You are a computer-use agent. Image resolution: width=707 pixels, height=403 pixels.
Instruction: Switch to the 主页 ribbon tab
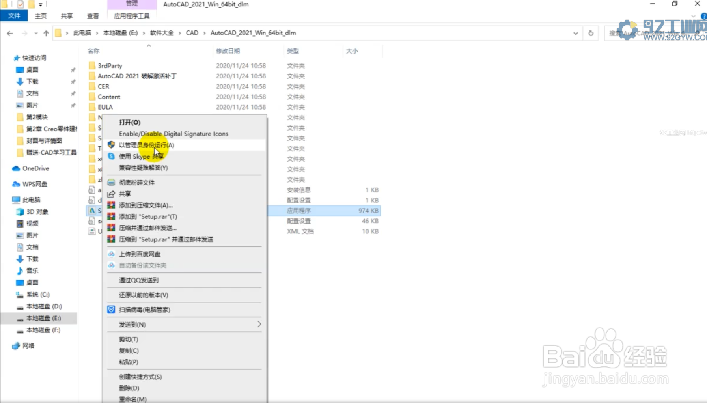(41, 16)
